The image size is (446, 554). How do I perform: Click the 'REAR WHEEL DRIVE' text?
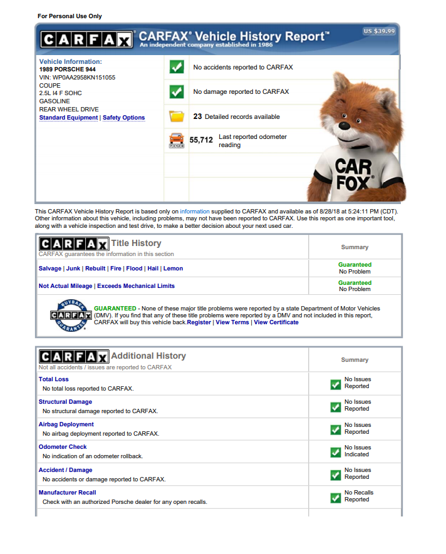click(69, 110)
